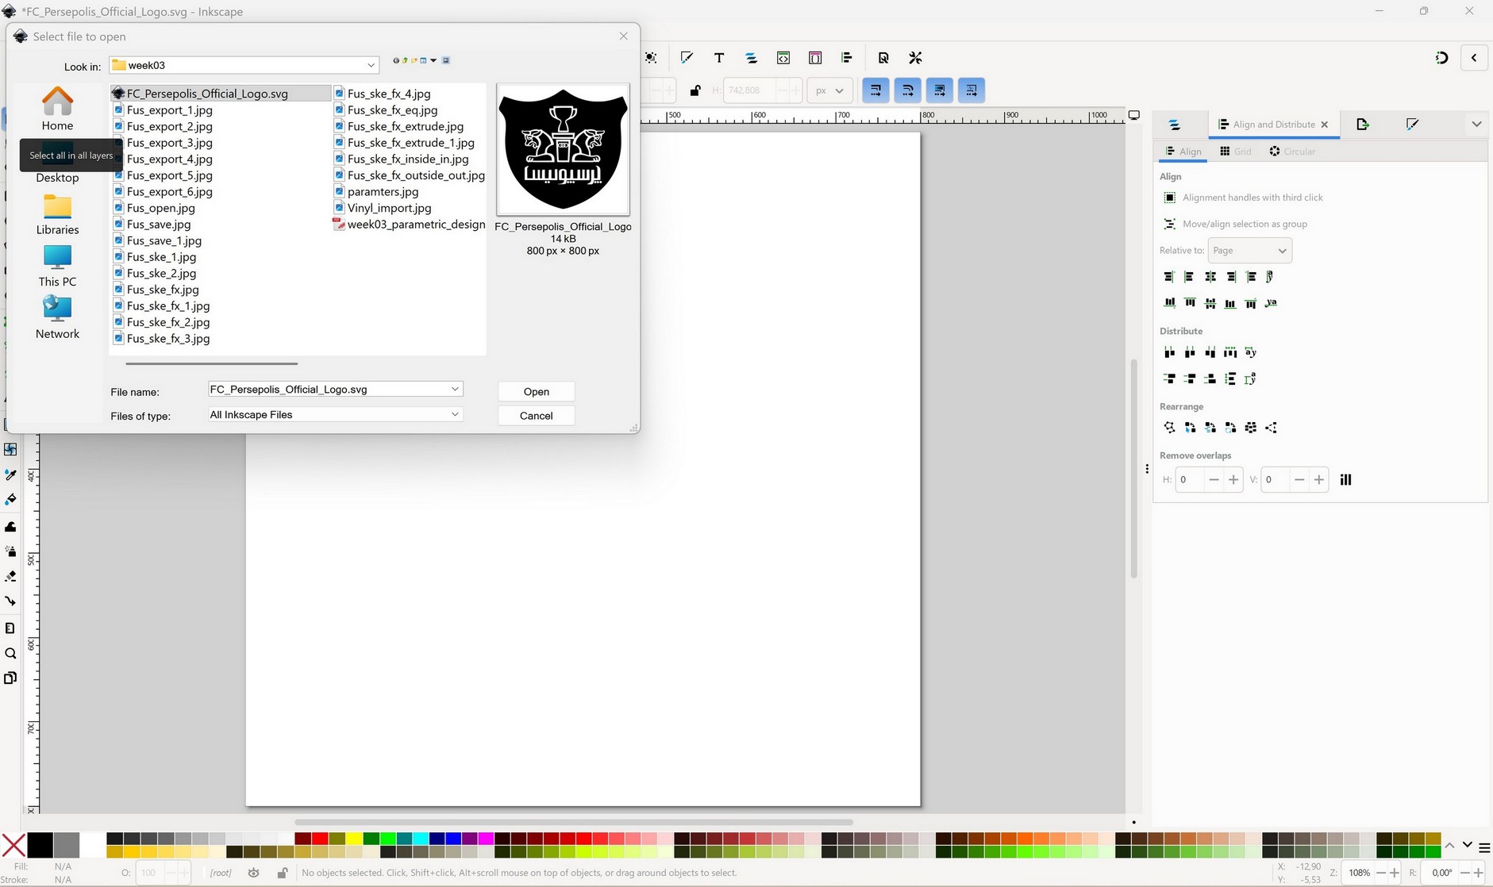Click the Cancel button

(537, 416)
